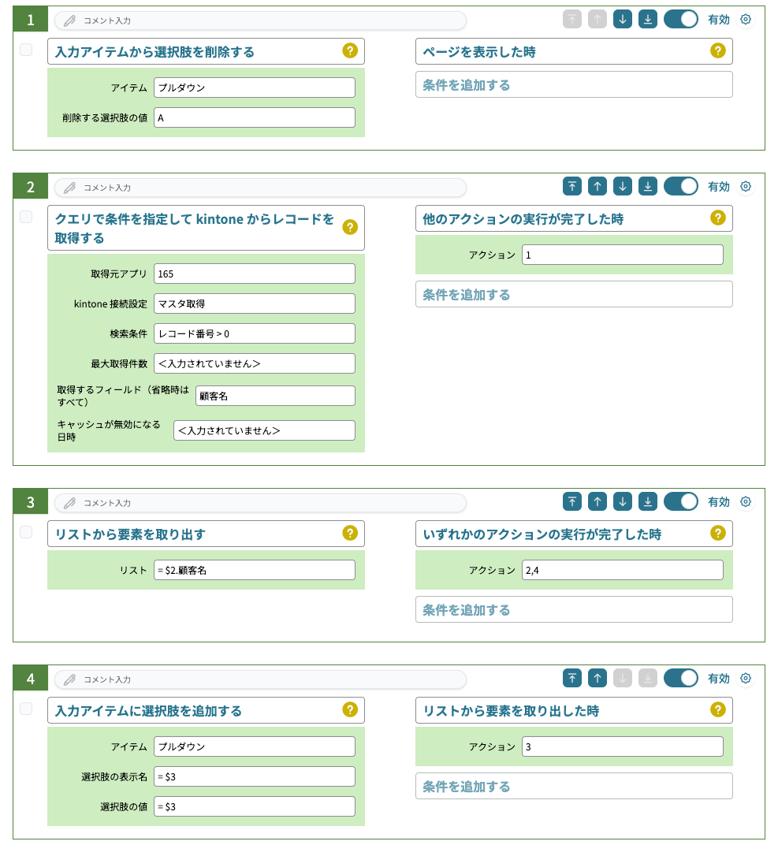Move row 2 up one position

pos(597,187)
